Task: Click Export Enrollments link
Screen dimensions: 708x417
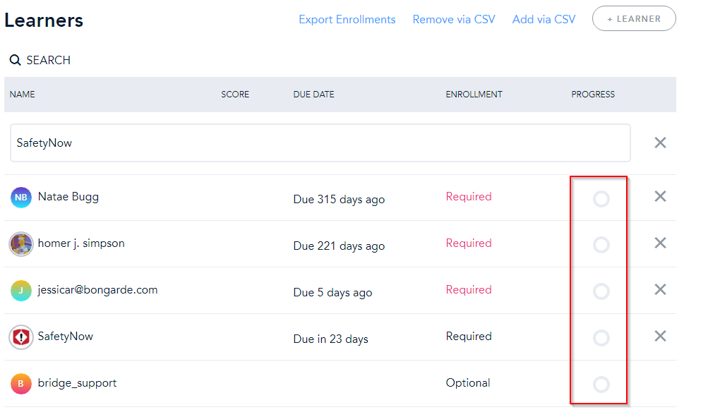Action: click(347, 20)
